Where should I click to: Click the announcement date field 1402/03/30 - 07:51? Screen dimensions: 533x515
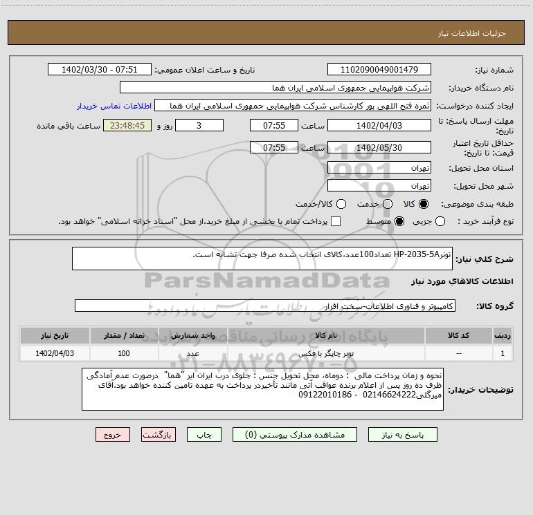pos(99,69)
